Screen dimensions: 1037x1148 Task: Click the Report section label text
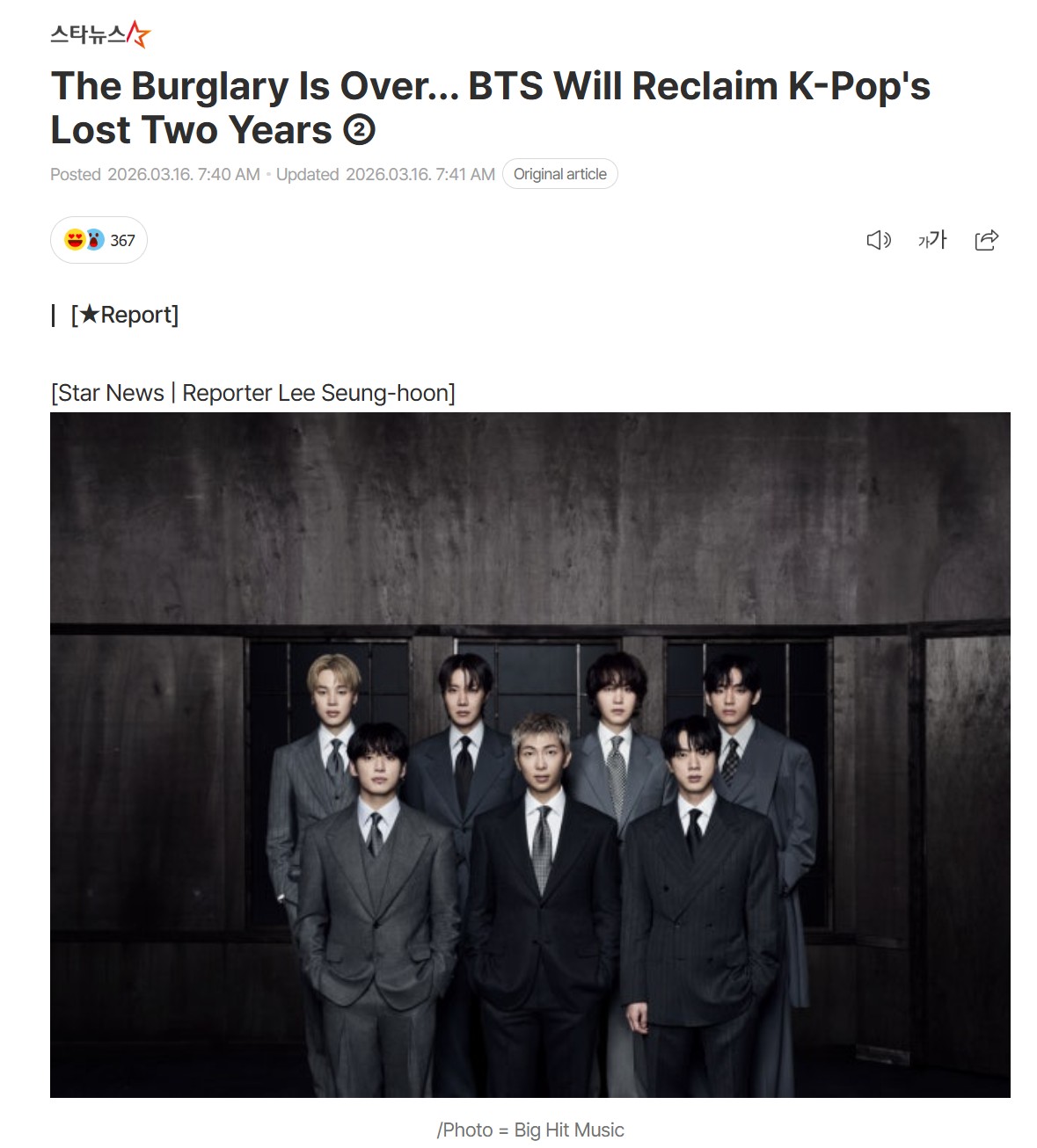coord(125,315)
